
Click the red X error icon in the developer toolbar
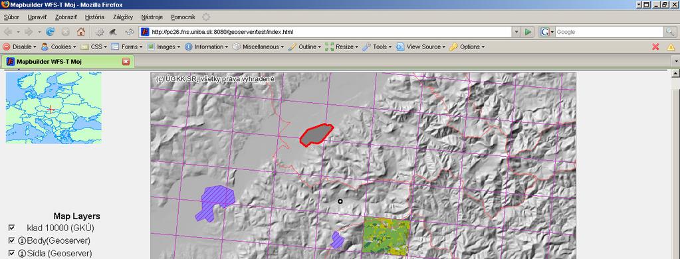click(655, 46)
